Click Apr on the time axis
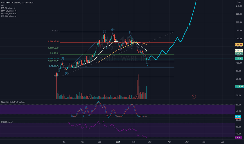Screen dimensions: 244x144 [x=169, y=142]
